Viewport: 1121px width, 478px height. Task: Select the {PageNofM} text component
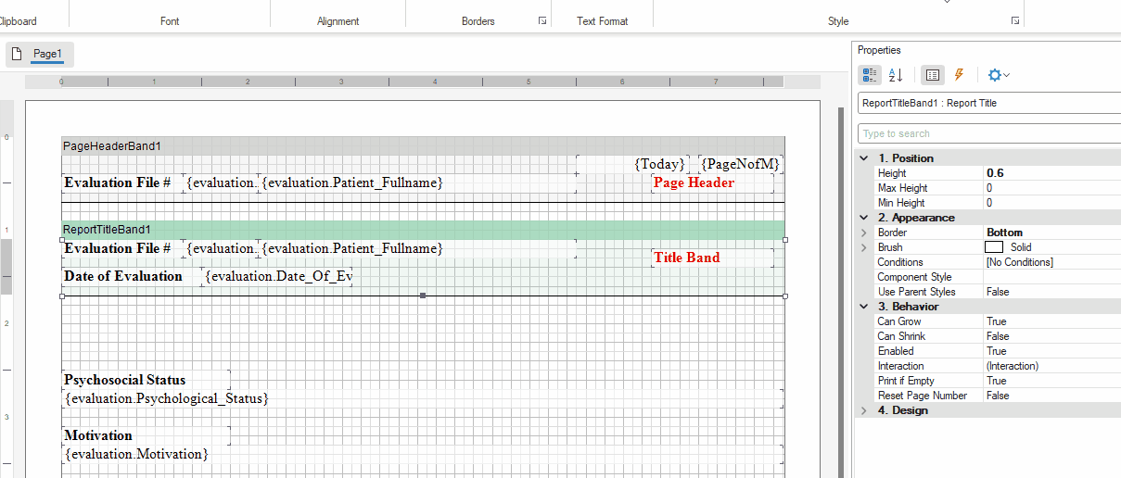741,164
